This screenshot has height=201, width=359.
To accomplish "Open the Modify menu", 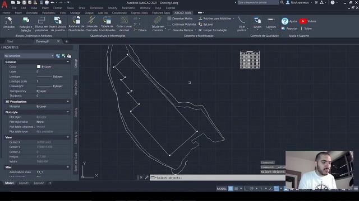I will click(112, 8).
